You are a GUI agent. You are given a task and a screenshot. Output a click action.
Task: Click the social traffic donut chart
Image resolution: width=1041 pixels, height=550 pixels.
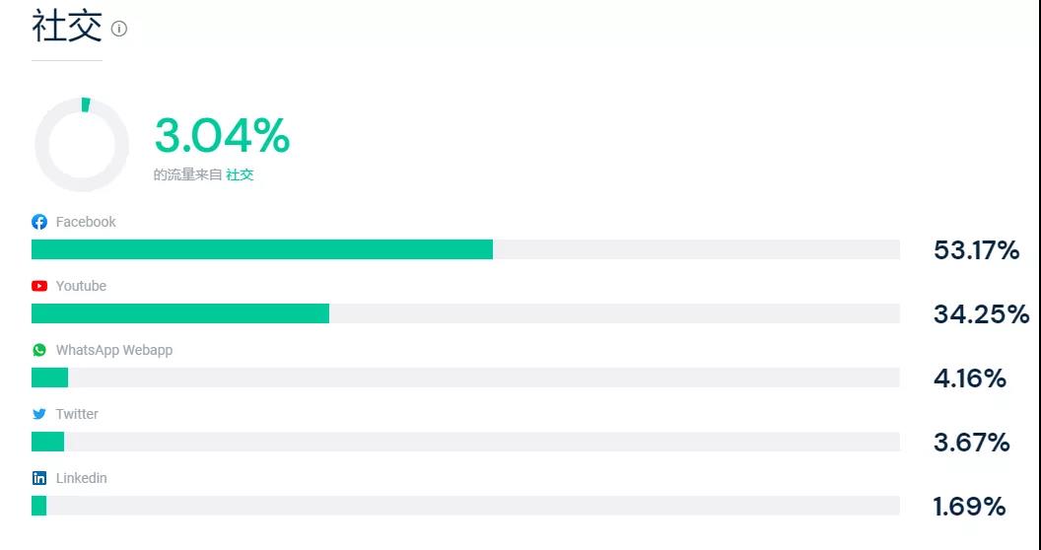82,145
